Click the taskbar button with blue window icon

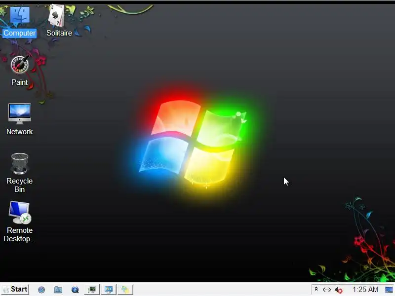tap(109, 290)
